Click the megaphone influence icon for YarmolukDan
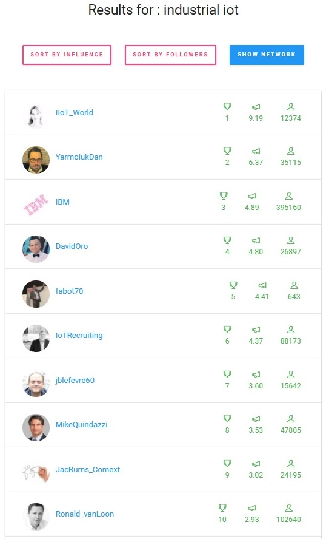The height and width of the screenshot is (539, 326). (x=256, y=151)
